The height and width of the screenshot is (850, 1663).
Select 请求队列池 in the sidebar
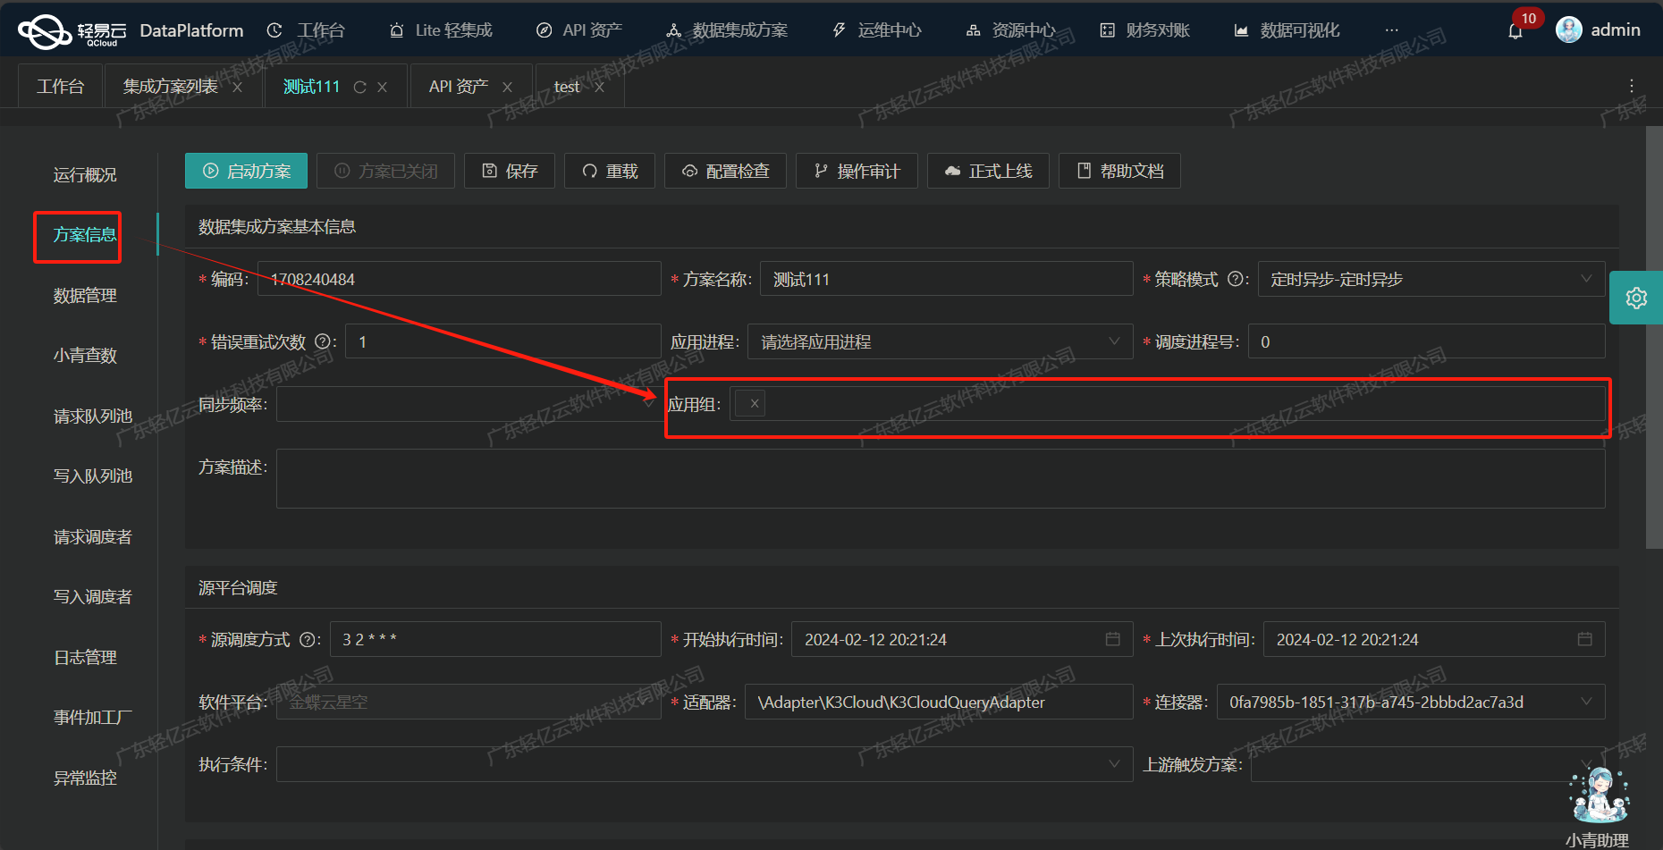tap(93, 416)
